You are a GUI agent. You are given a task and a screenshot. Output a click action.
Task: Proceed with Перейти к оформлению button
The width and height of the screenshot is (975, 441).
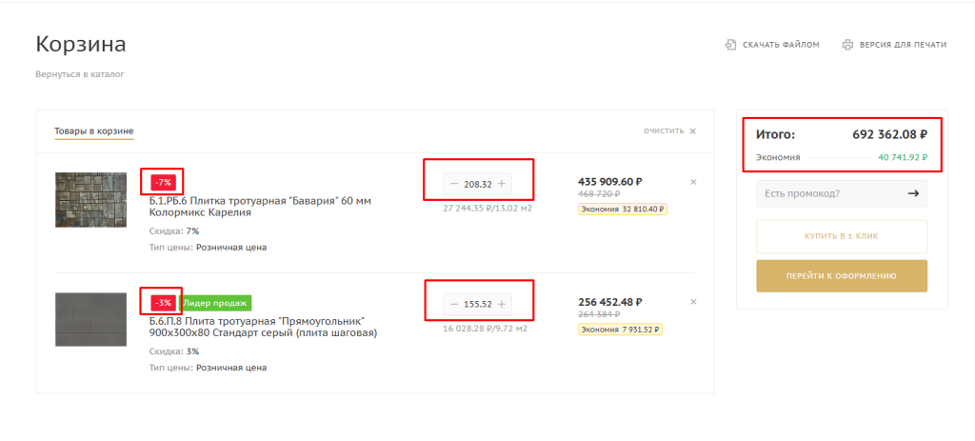tap(841, 275)
